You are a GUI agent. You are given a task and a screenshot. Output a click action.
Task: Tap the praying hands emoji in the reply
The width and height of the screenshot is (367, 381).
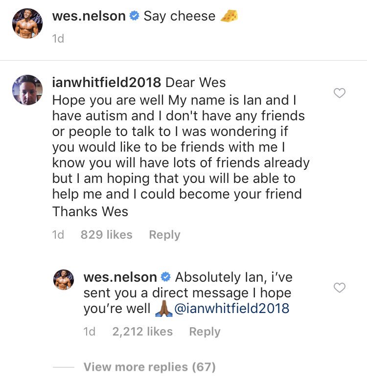coord(164,308)
